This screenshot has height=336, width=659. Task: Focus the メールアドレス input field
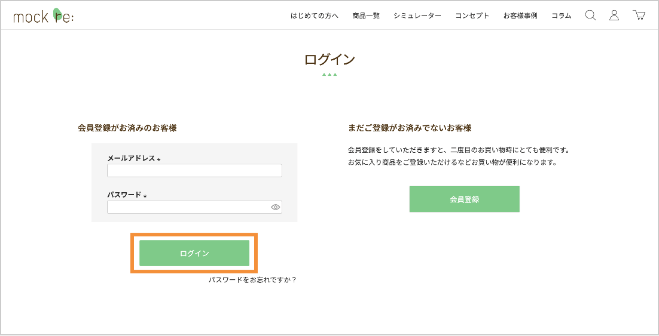(x=194, y=171)
